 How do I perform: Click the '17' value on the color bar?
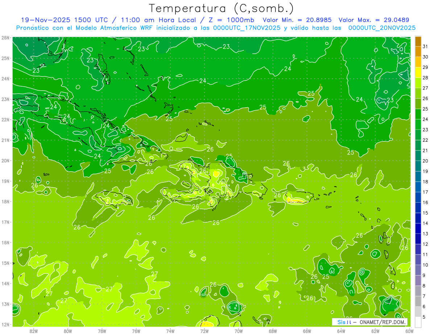pyautogui.click(x=426, y=192)
